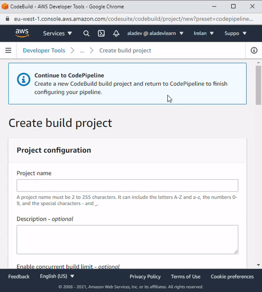Expand the collapsed breadcrumb ellipsis
The image size is (262, 292).
[82, 50]
